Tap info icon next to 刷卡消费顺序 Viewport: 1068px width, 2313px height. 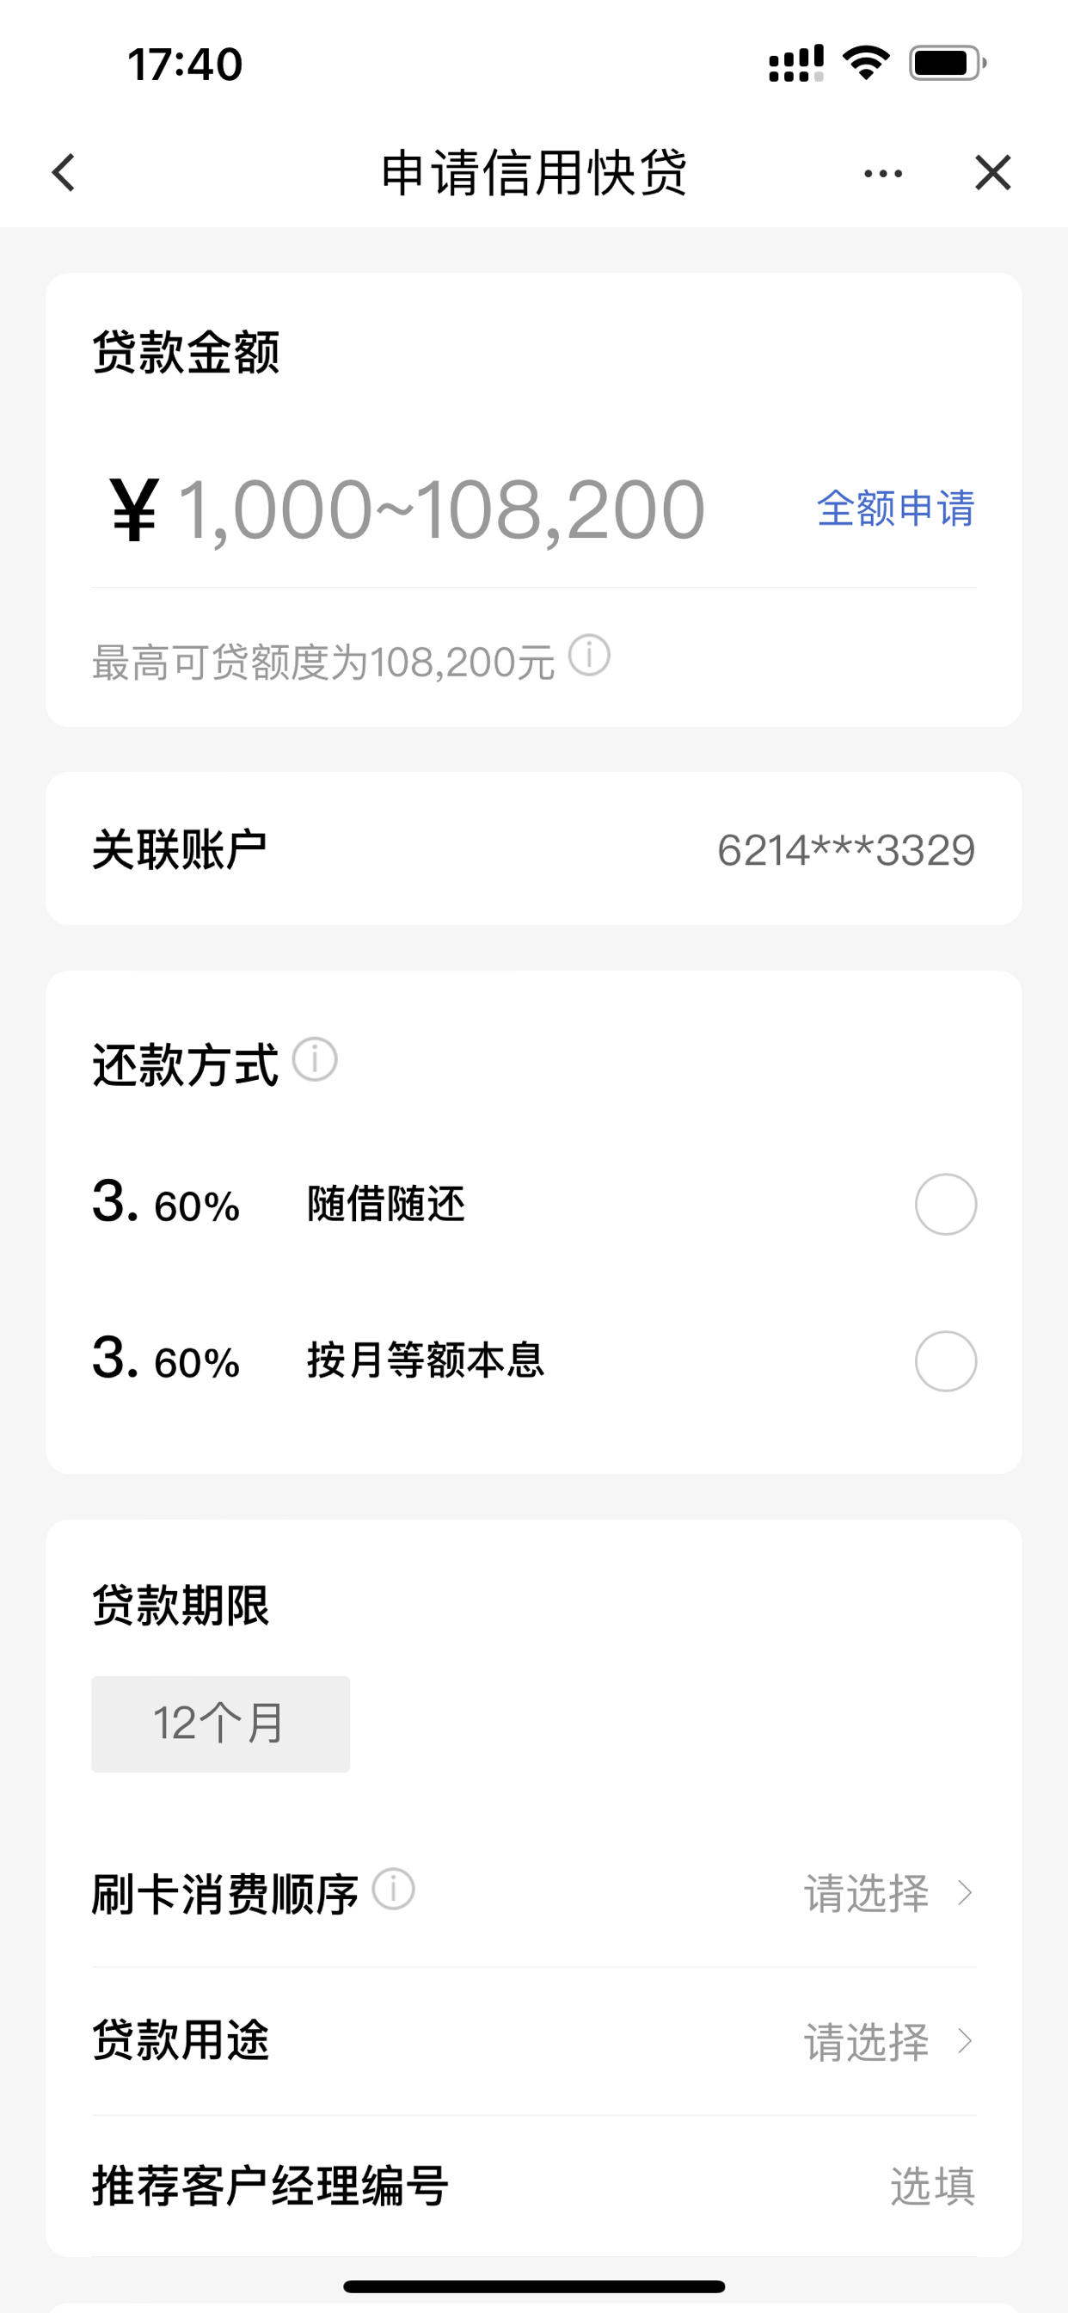(393, 1888)
